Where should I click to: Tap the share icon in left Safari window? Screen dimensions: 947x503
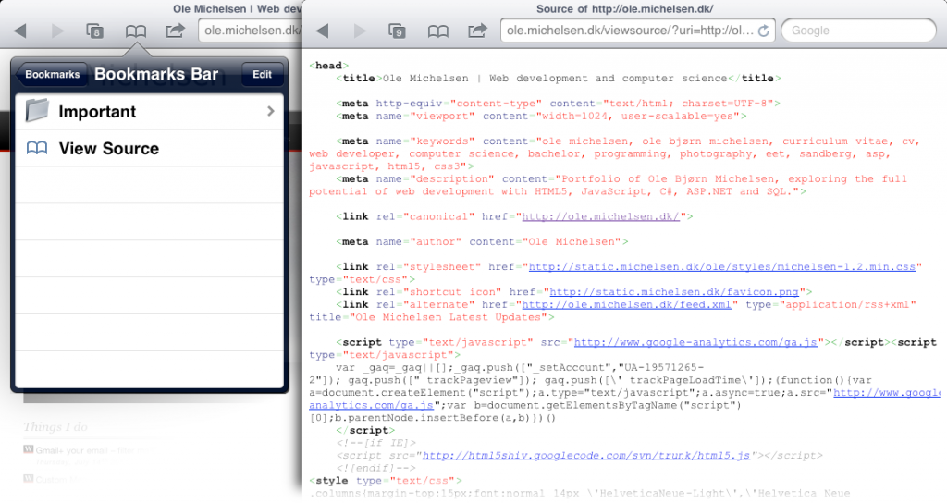(175, 31)
